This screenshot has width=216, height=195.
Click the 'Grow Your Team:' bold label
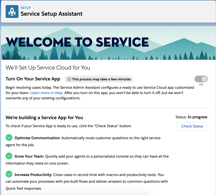pyautogui.click(x=29, y=156)
